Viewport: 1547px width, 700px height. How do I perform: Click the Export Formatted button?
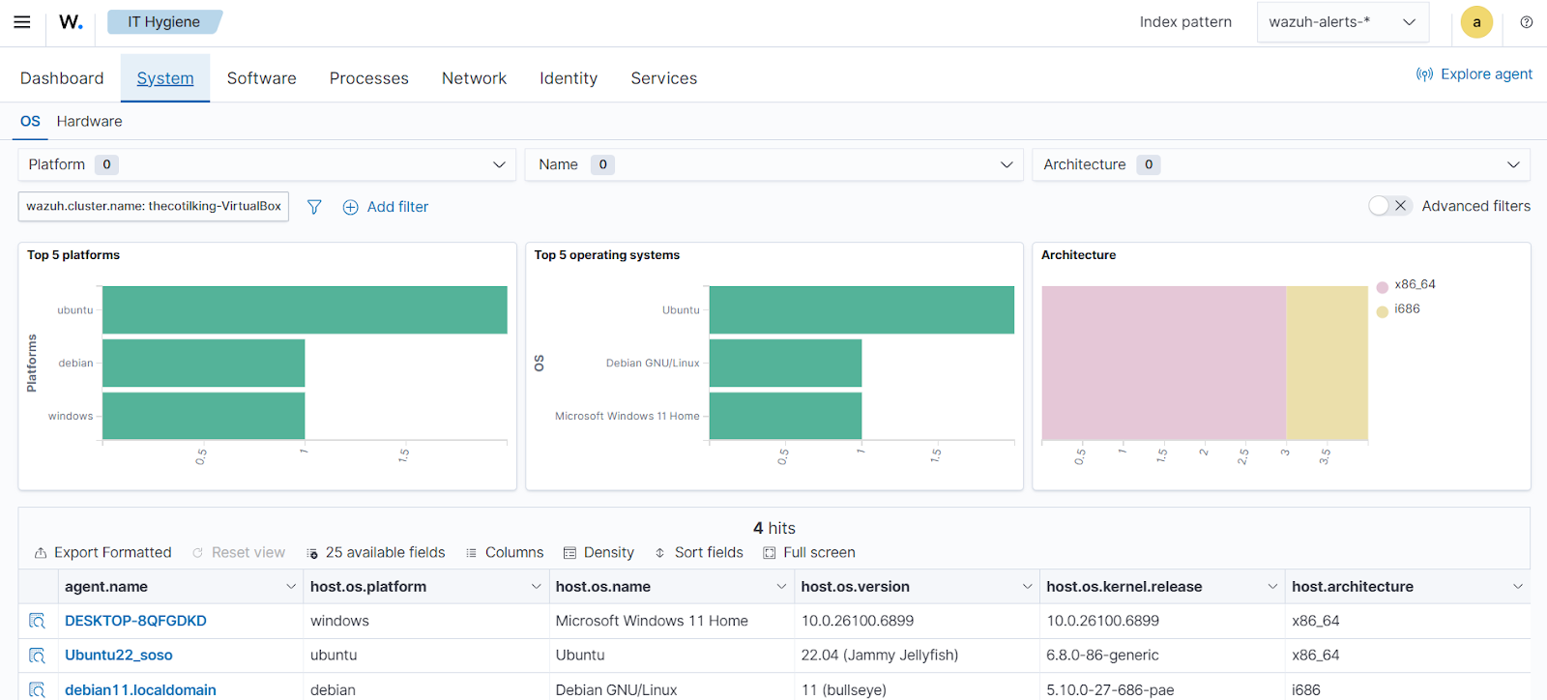point(102,553)
